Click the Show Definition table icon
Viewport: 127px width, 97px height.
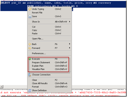(x=30, y=90)
